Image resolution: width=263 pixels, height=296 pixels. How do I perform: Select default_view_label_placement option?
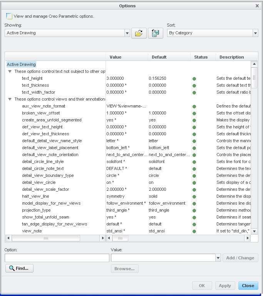pyautogui.click(x=50, y=148)
